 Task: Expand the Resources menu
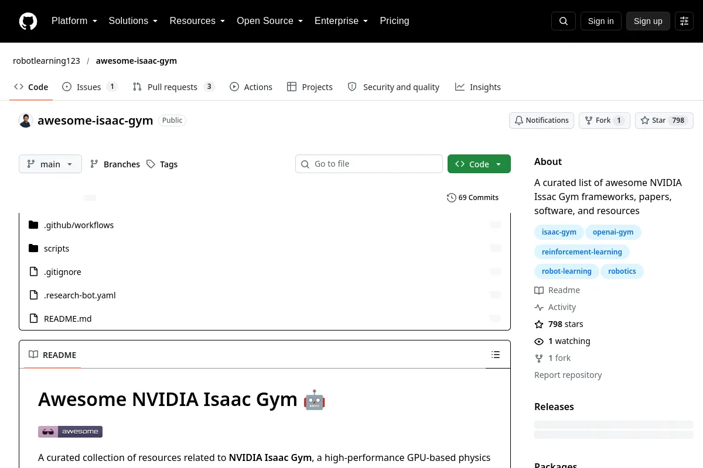(x=197, y=21)
